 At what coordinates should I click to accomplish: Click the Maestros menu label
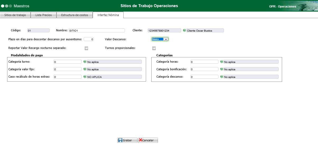coord(21,6)
